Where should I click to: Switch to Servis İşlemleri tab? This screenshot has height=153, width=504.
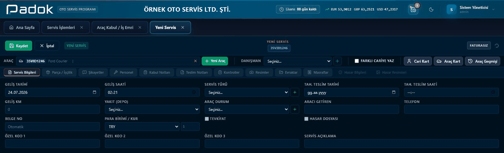[x=61, y=27]
